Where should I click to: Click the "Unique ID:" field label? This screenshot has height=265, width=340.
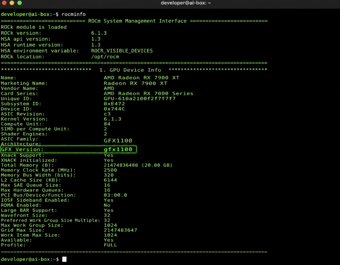(x=16, y=99)
